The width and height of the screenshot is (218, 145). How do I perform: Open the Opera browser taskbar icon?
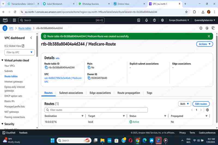pyautogui.click(x=131, y=140)
